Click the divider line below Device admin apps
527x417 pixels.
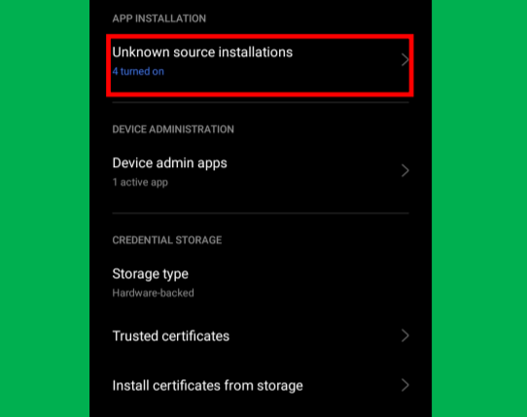tap(261, 213)
